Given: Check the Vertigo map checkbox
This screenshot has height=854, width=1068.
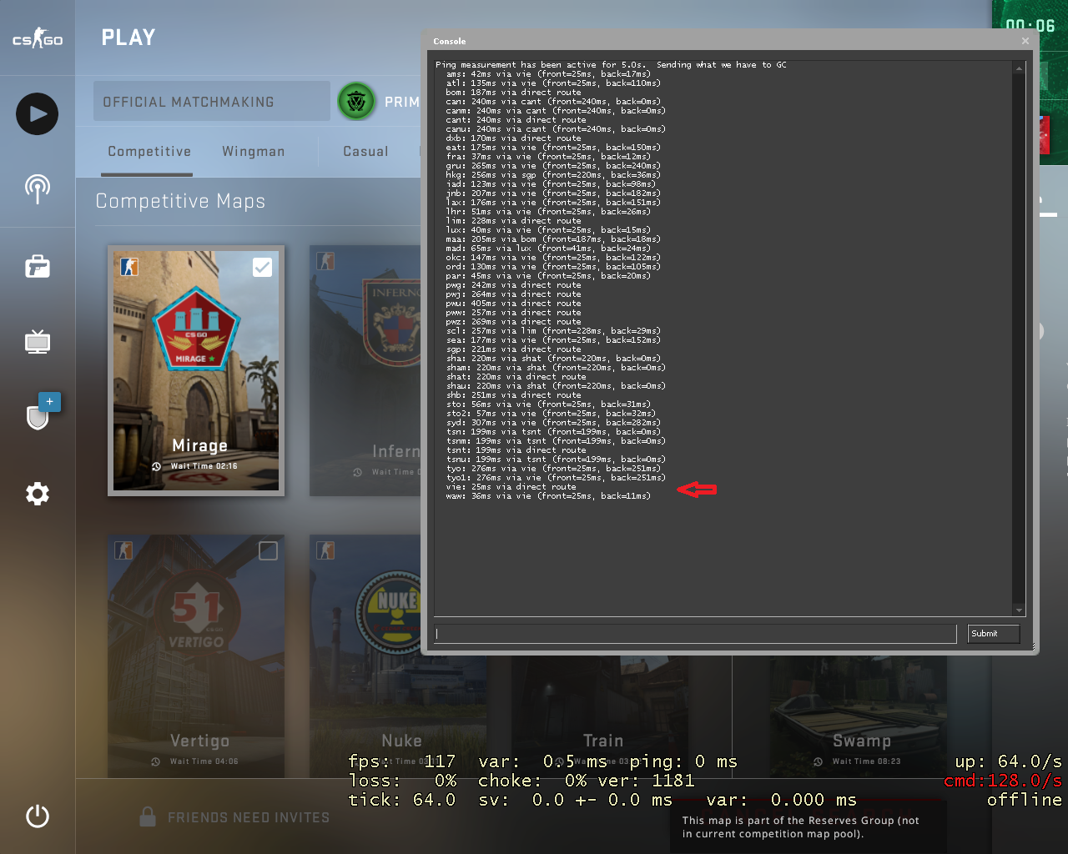Looking at the screenshot, I should point(268,550).
